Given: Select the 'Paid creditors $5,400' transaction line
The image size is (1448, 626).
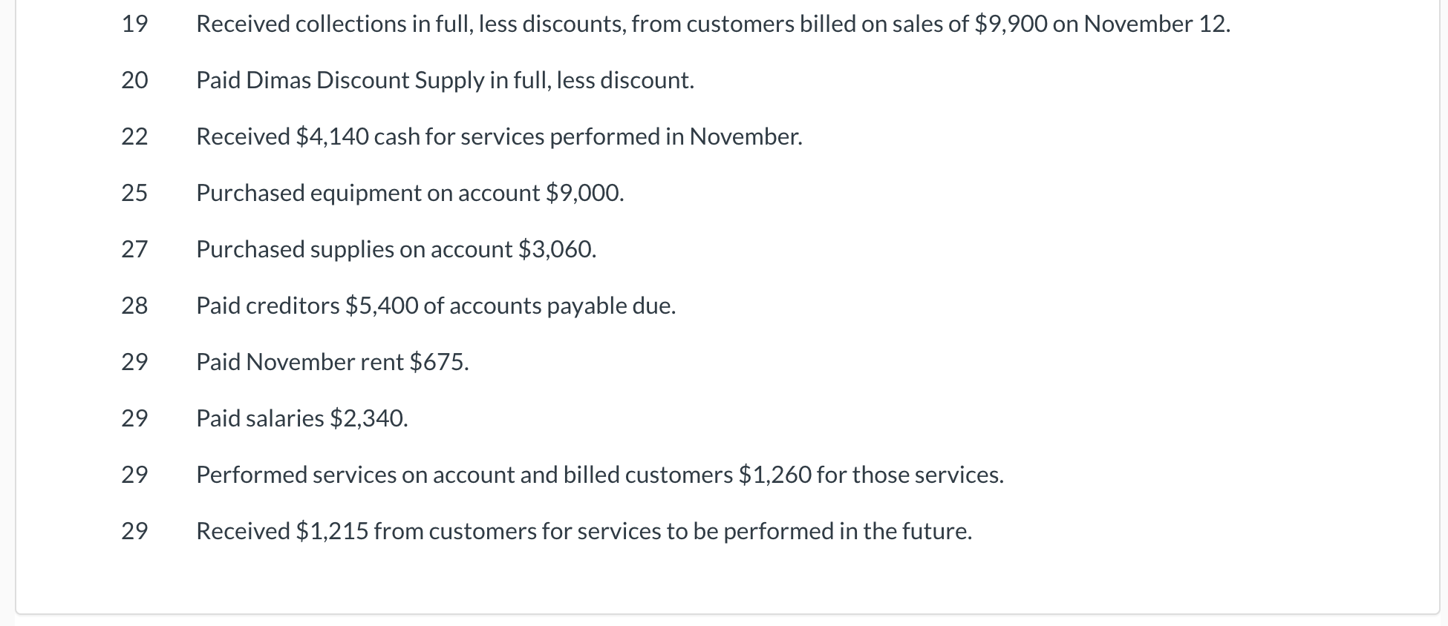Looking at the screenshot, I should pos(436,306).
